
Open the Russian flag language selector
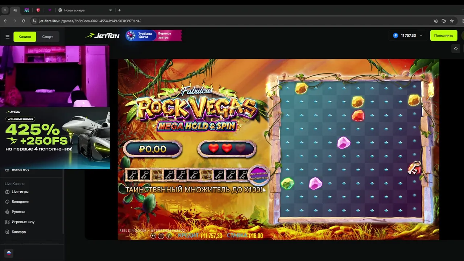[x=9, y=253]
